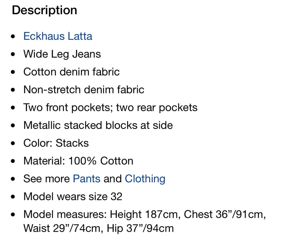This screenshot has width=303, height=243.
Task: Click the Hip 37”/94cm measurement
Action: (140, 228)
